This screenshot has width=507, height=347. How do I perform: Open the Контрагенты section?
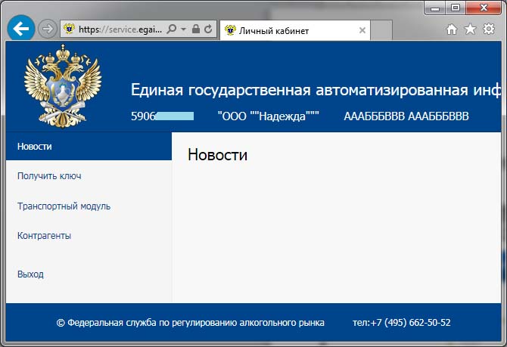(x=44, y=235)
